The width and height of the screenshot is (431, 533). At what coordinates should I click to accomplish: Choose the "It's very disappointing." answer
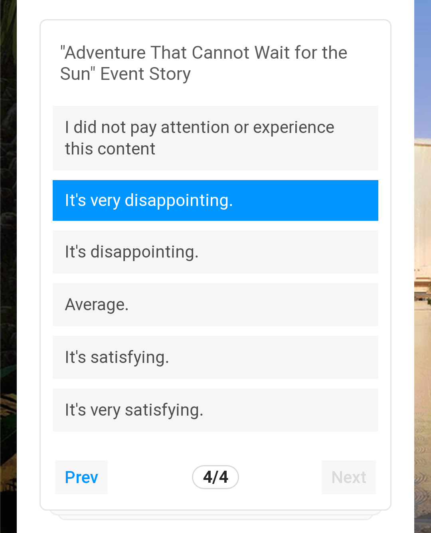click(215, 200)
